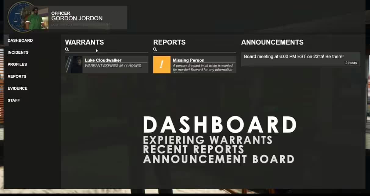Focus the Reports search input field
Viewport: 370px width, 196px height.
[x=196, y=49]
